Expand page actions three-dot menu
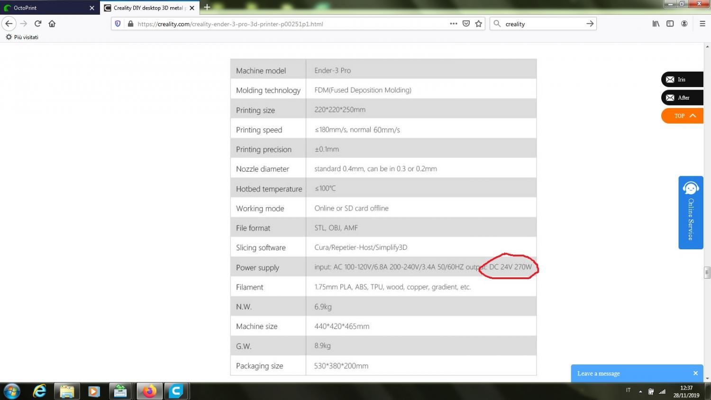This screenshot has width=711, height=400. click(454, 24)
